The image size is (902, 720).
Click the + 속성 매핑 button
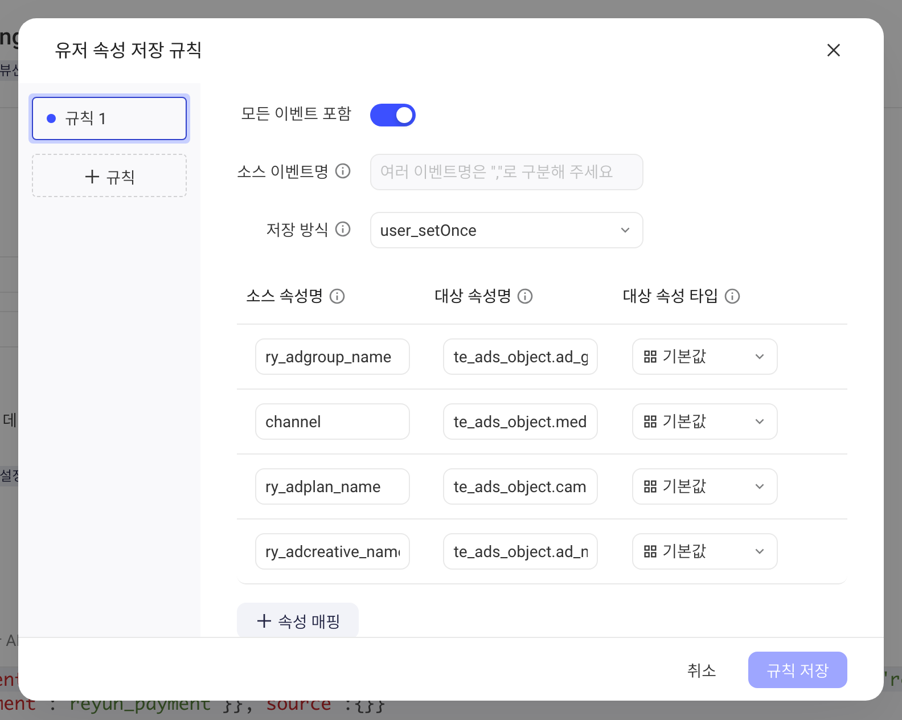pos(298,620)
